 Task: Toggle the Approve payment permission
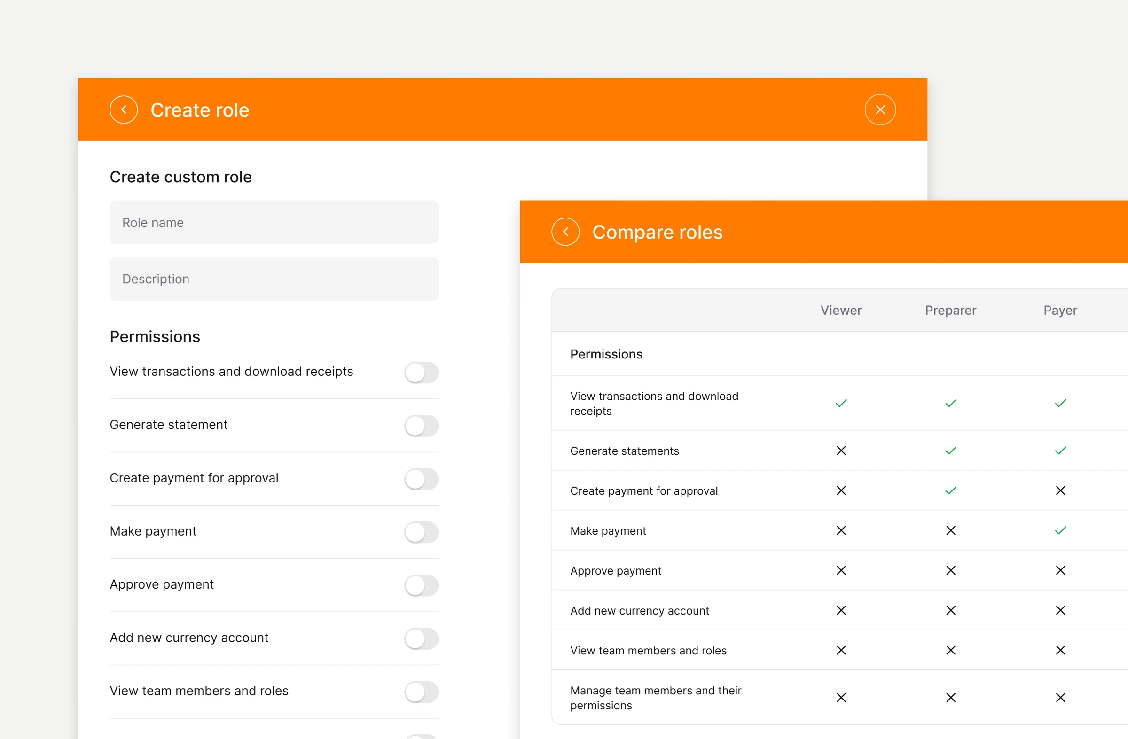421,585
